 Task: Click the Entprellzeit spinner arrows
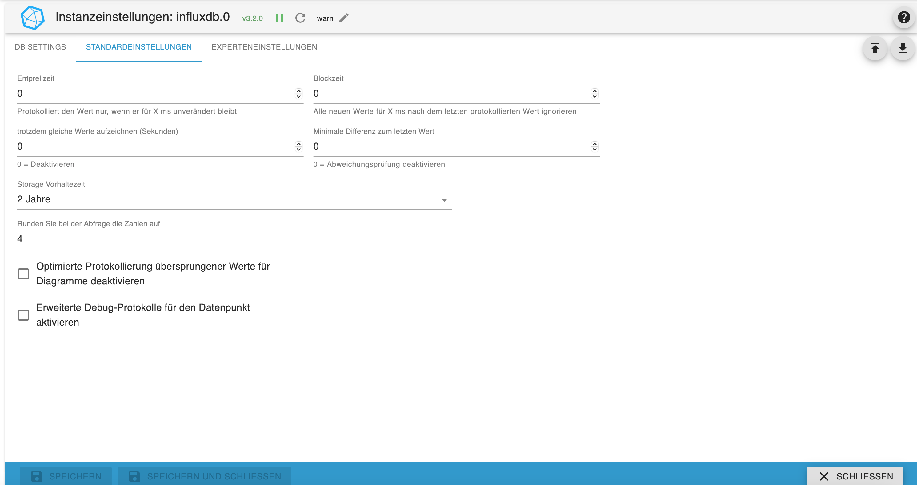[299, 93]
